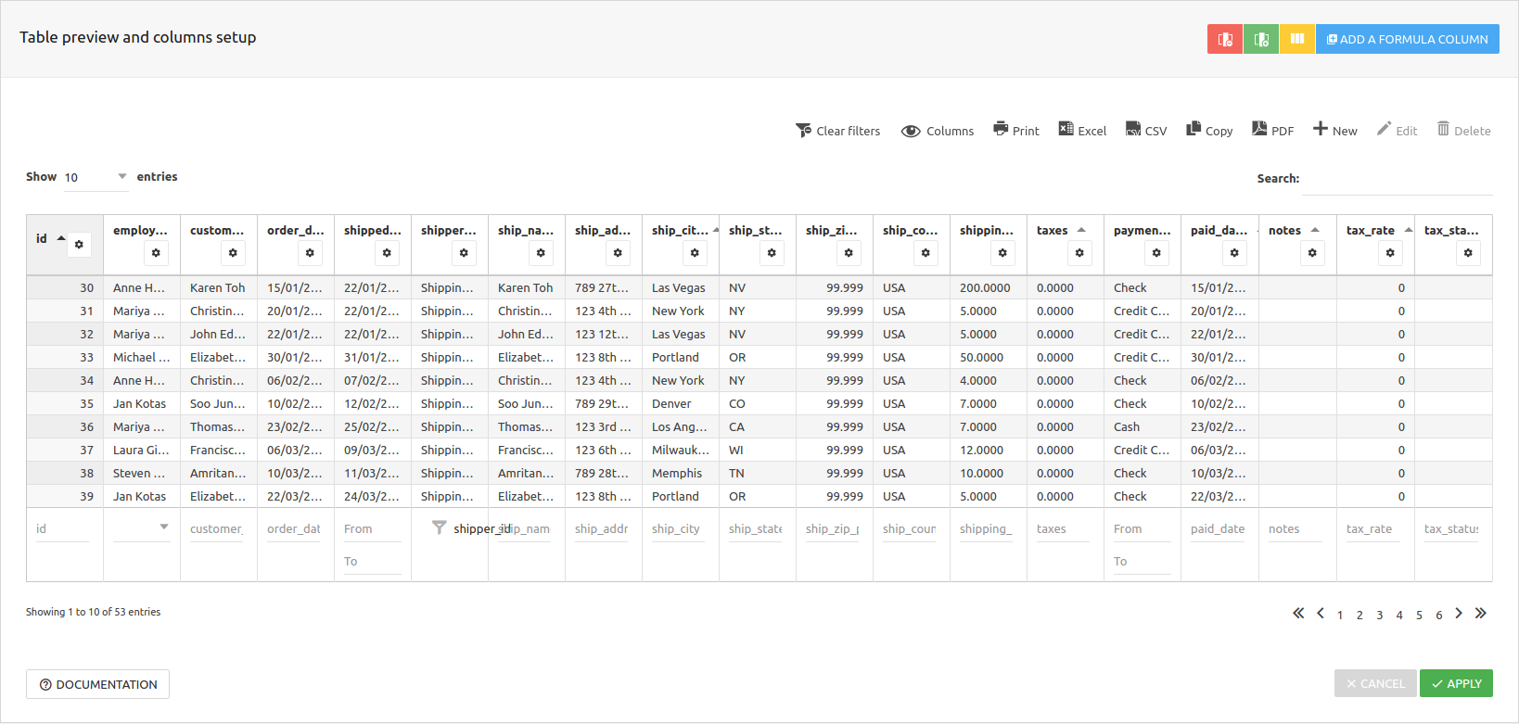This screenshot has height=724, width=1519.
Task: Open settings gear for ship_ad... column
Action: (618, 253)
